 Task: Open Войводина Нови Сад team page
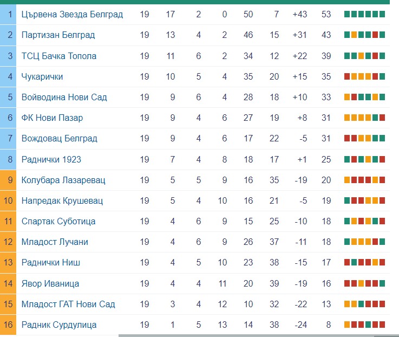point(64,98)
